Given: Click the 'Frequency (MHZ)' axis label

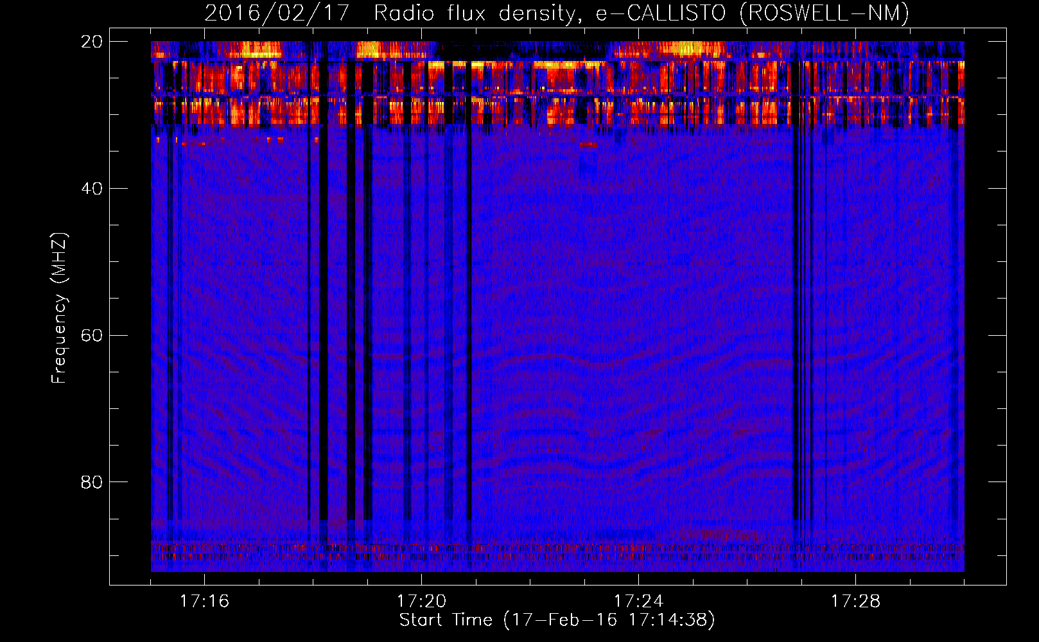Looking at the screenshot, I should (x=59, y=308).
